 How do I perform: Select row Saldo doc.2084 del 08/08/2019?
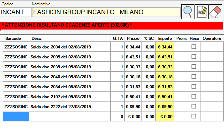(60, 87)
